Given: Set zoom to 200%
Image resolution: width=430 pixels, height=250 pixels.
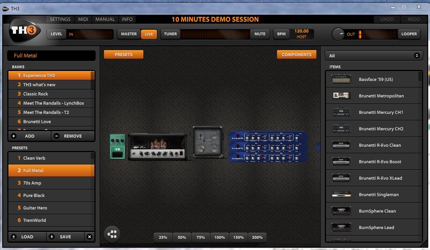Looking at the screenshot, I should (257, 238).
